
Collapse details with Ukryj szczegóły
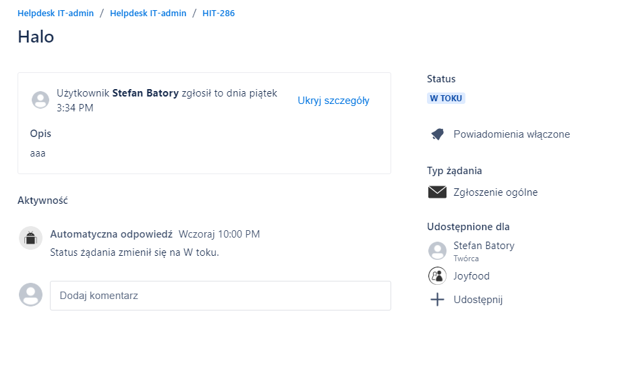pyautogui.click(x=333, y=101)
